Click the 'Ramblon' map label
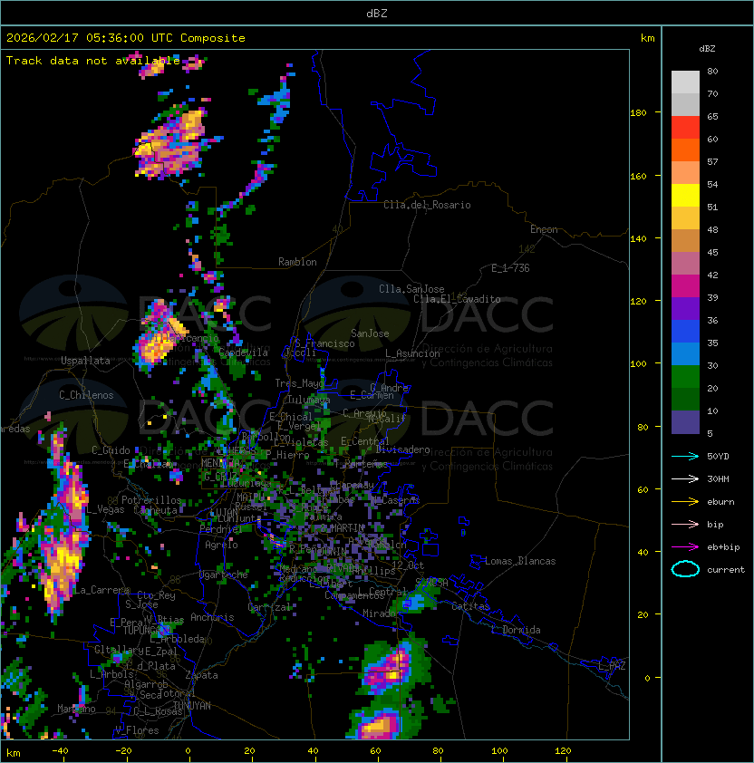Image resolution: width=754 pixels, height=763 pixels. pos(297,262)
